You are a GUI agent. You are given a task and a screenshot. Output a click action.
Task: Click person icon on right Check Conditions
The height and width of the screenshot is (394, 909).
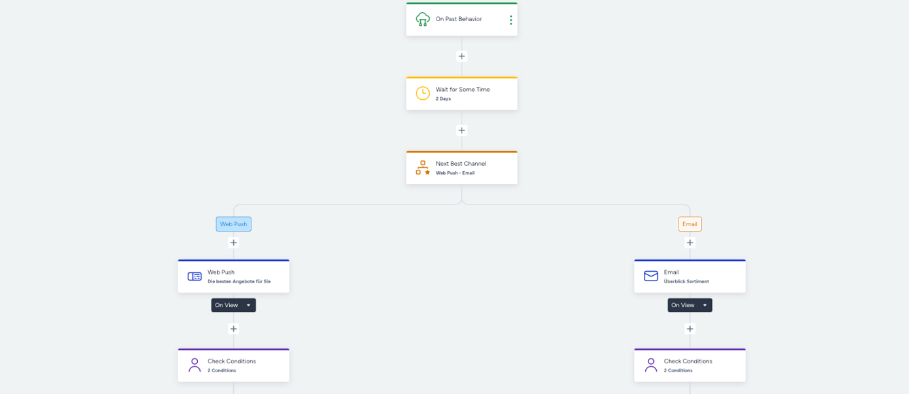pyautogui.click(x=651, y=365)
